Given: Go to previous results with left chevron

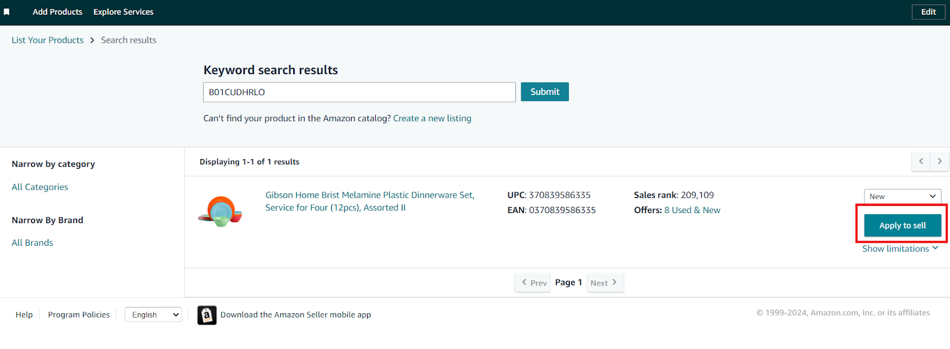Looking at the screenshot, I should click(921, 161).
